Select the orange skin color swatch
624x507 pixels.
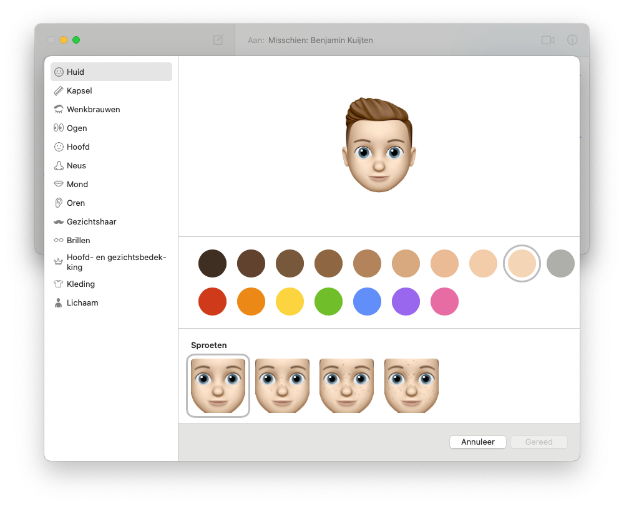tap(251, 301)
